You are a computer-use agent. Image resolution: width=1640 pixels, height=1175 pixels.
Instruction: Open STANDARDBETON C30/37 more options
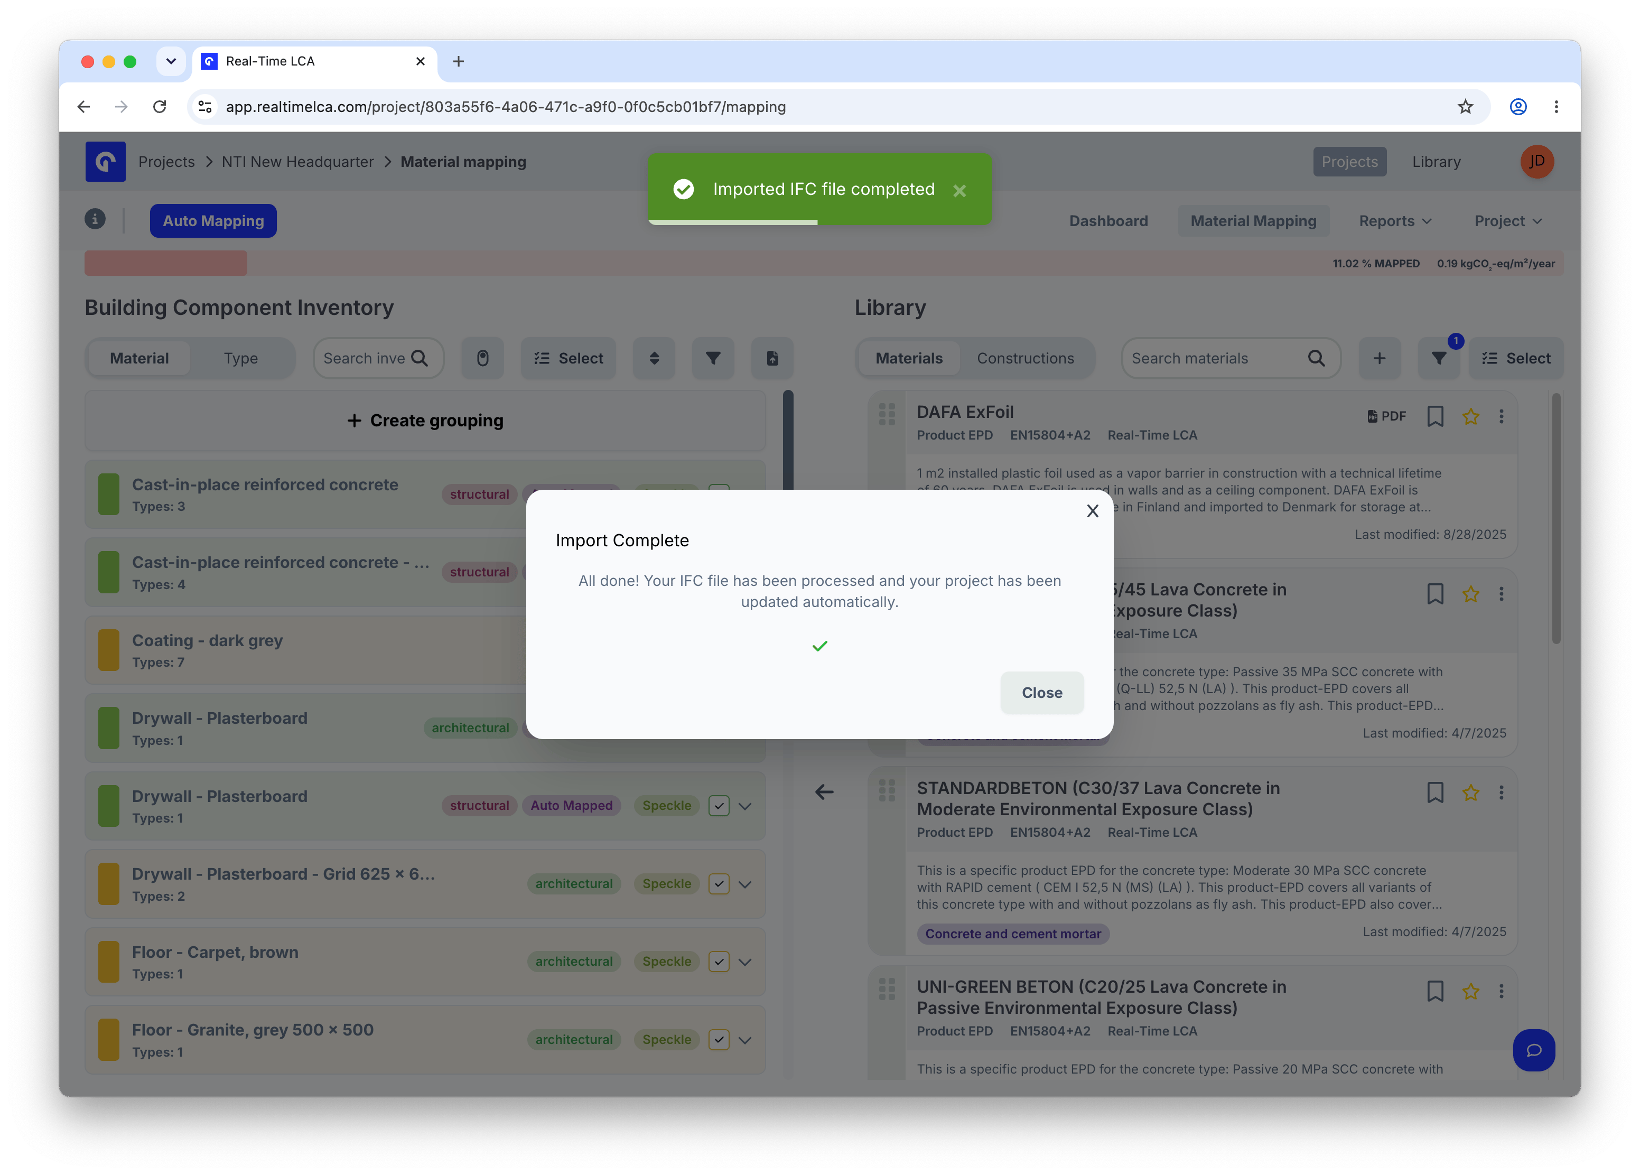point(1501,793)
